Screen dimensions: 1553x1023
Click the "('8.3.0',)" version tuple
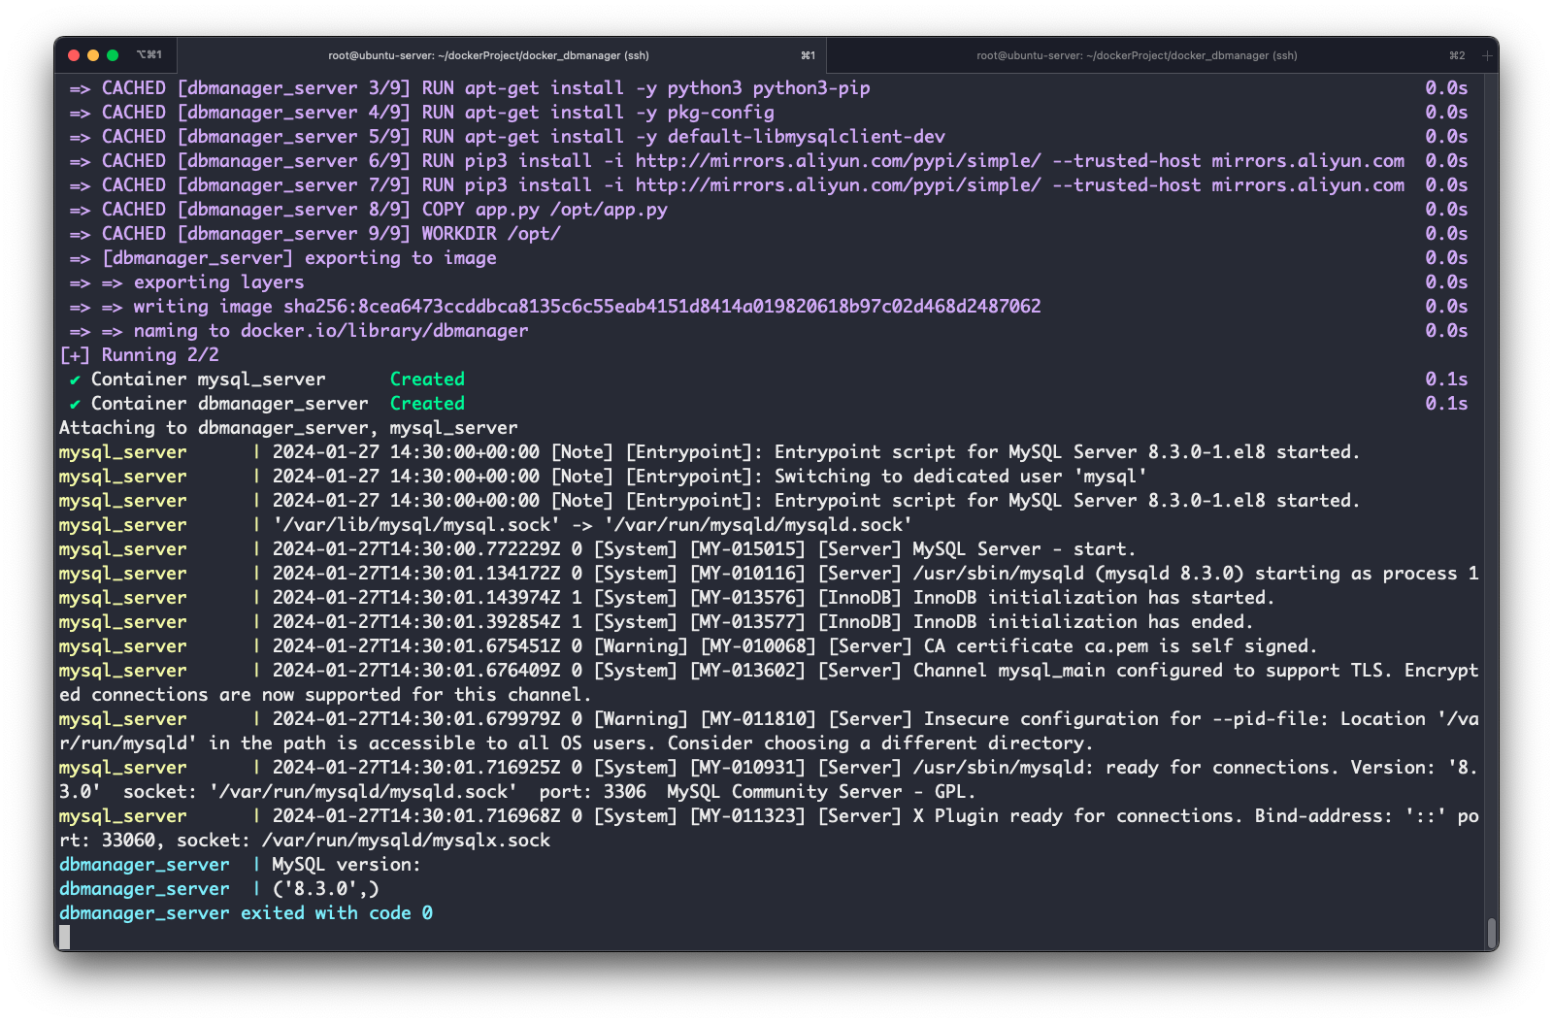tap(326, 889)
